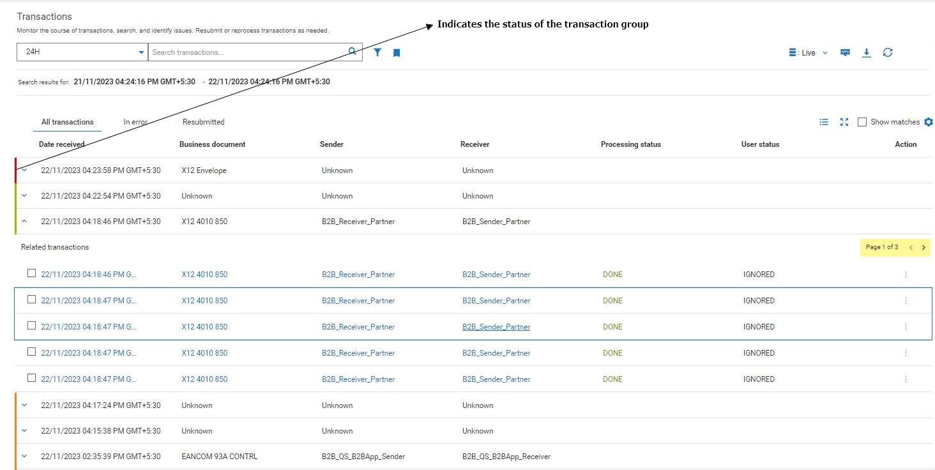Click the B2B_QS_B2BApp_Receiver cell

point(506,457)
